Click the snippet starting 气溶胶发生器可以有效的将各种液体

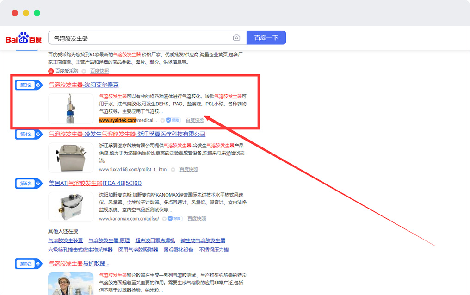click(173, 104)
